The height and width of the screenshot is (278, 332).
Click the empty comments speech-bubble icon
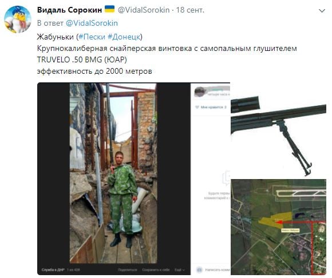(226, 178)
